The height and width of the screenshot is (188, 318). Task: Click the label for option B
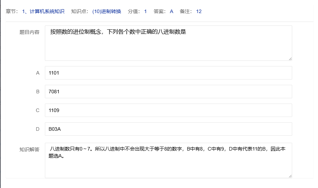[x=38, y=92]
